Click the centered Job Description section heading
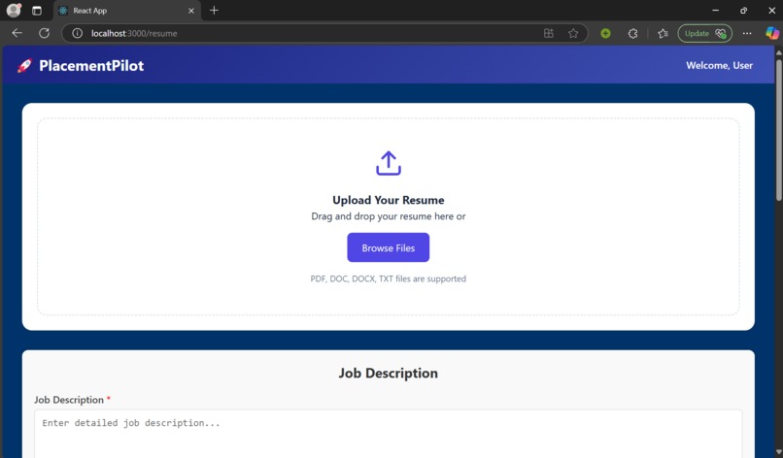The image size is (783, 458). click(x=388, y=374)
